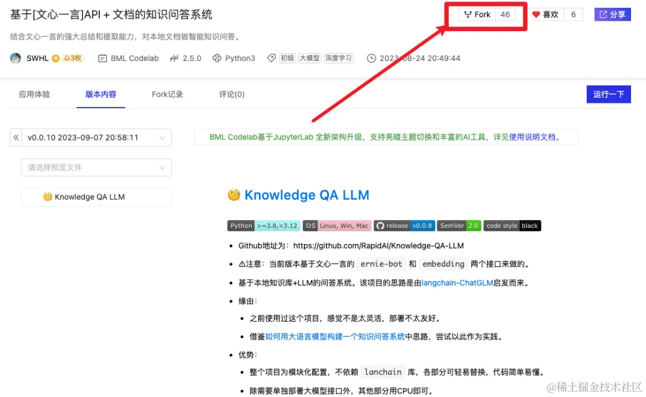Open the langchain-ChatGLM link
The width and height of the screenshot is (646, 397).
457,283
